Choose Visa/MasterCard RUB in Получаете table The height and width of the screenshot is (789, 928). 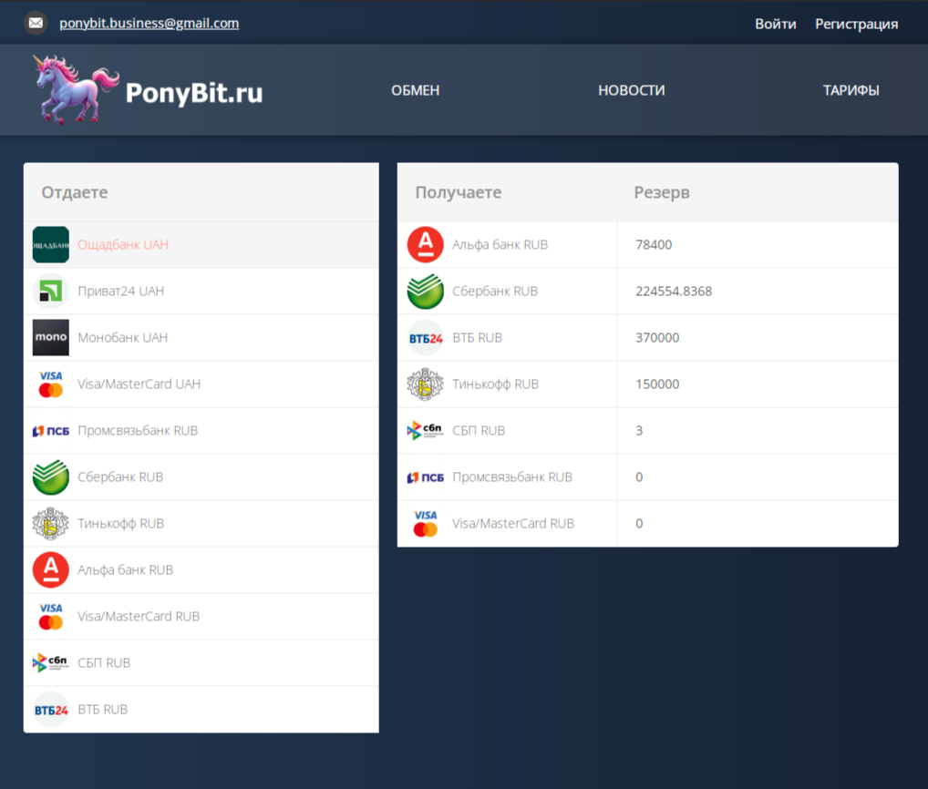pos(513,524)
